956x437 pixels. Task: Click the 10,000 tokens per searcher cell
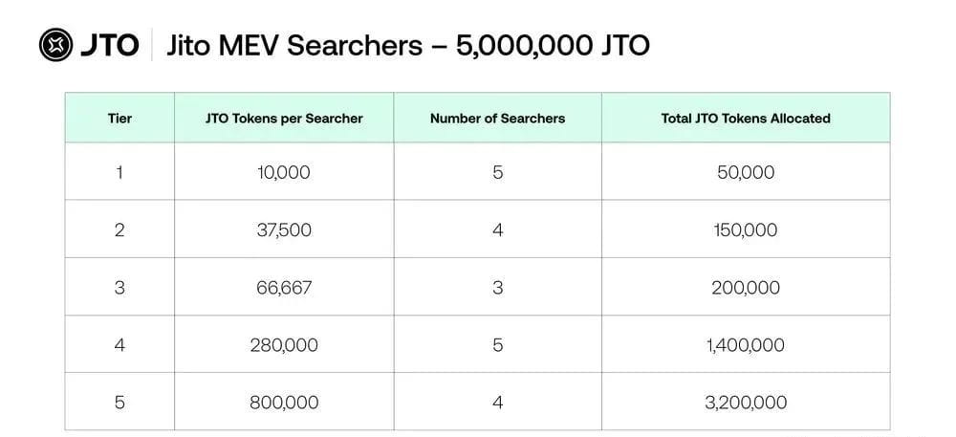(x=284, y=173)
